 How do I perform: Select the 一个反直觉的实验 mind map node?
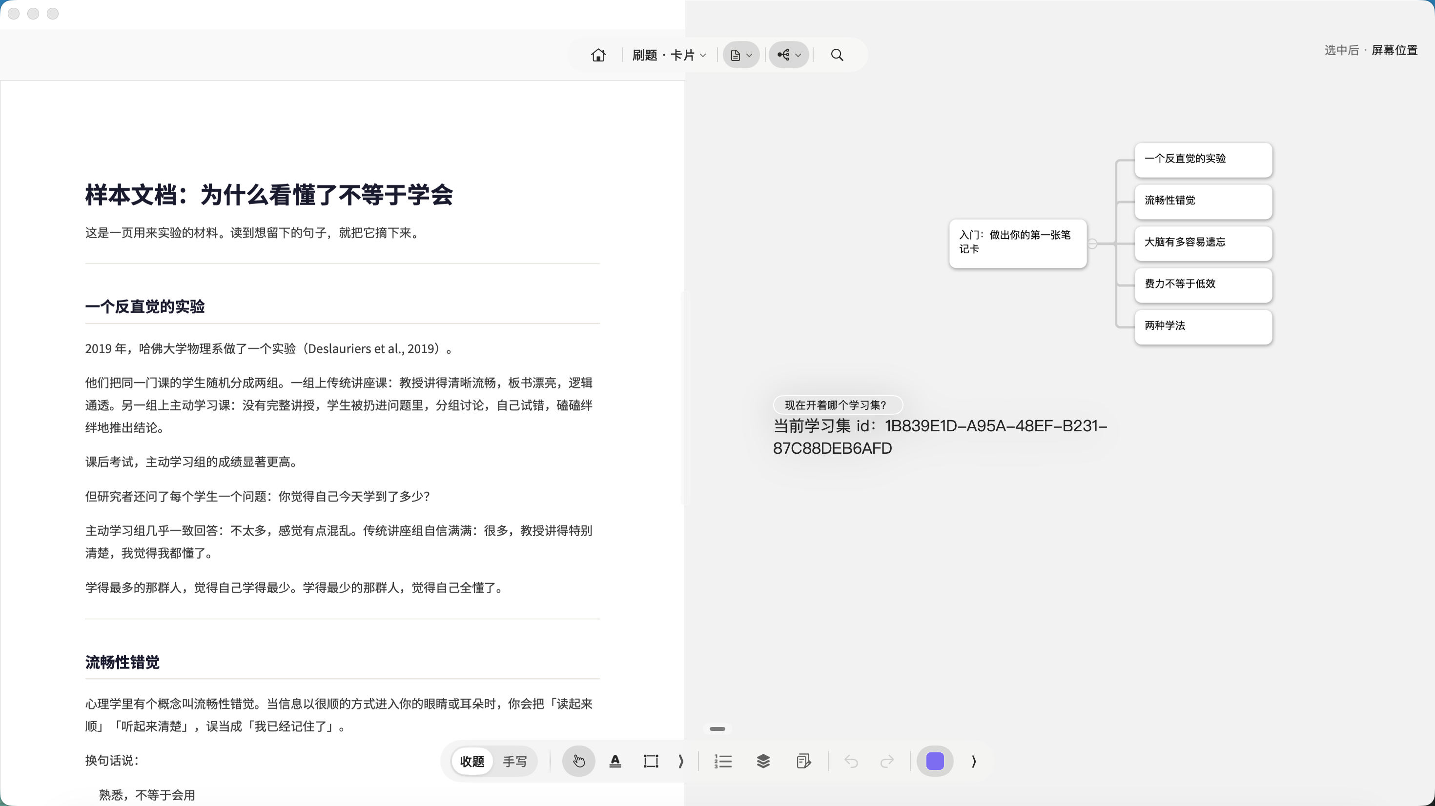click(x=1203, y=160)
